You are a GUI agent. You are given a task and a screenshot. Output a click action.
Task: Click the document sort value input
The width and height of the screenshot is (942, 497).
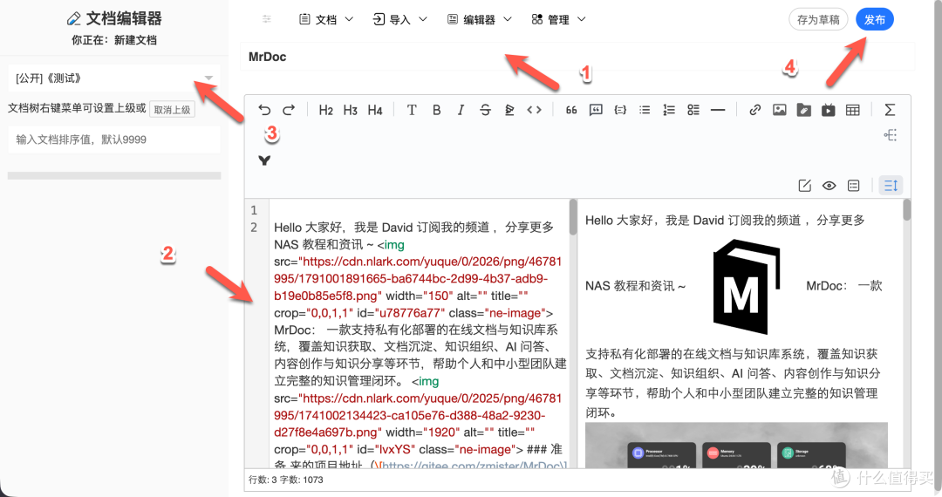(114, 140)
